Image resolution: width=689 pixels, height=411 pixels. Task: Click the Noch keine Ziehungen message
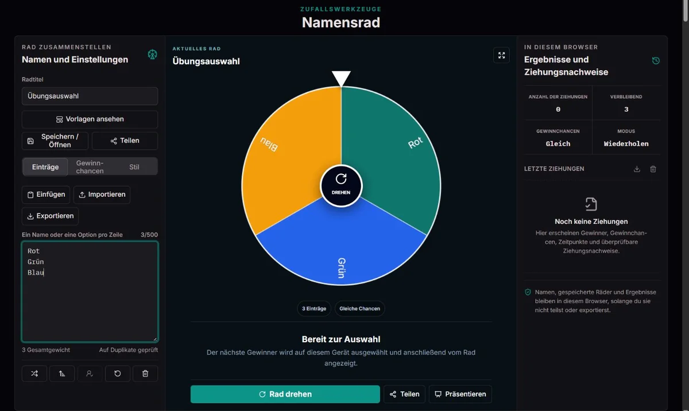point(591,222)
